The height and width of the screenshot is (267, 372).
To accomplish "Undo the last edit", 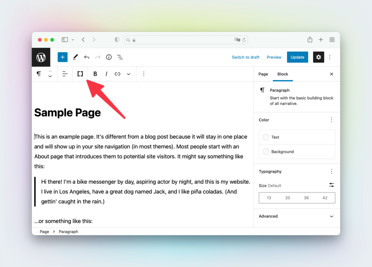I will [x=86, y=57].
